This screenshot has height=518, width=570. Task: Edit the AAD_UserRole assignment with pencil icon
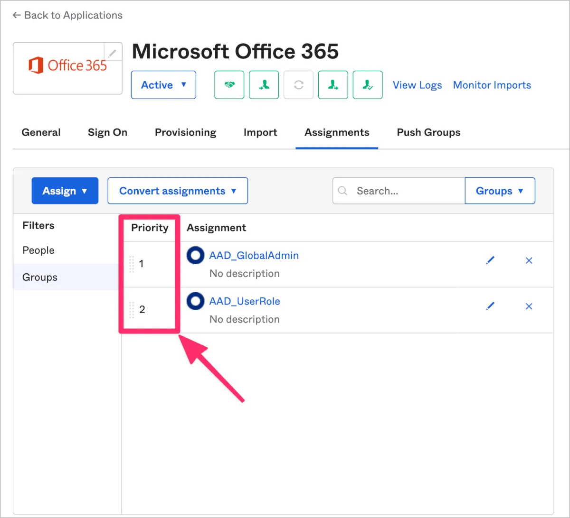click(490, 306)
